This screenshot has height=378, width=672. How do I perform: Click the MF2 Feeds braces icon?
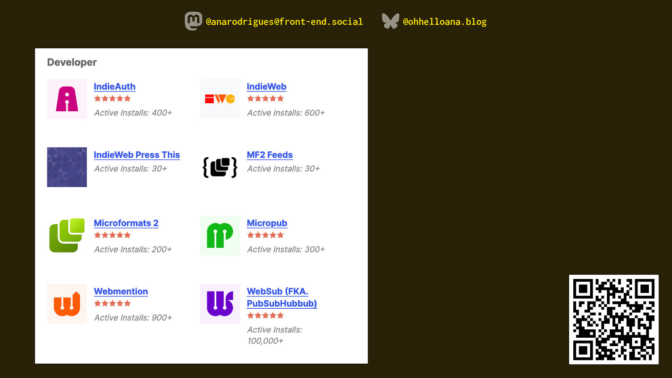coord(220,167)
